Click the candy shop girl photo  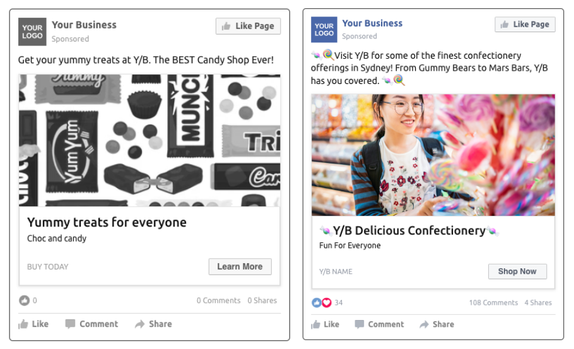click(433, 155)
